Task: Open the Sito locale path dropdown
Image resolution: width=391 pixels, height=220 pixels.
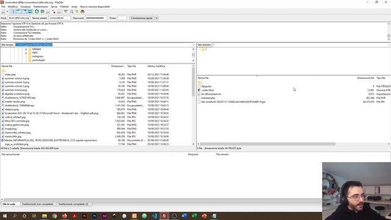Action: 193,45
